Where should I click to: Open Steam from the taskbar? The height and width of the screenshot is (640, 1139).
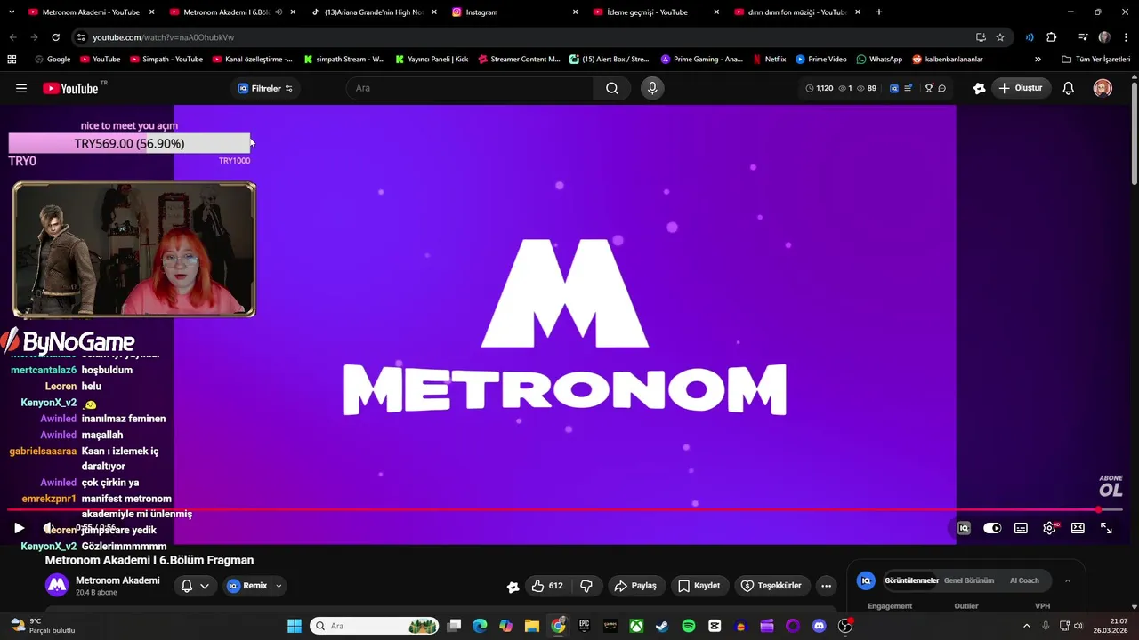coord(662,626)
